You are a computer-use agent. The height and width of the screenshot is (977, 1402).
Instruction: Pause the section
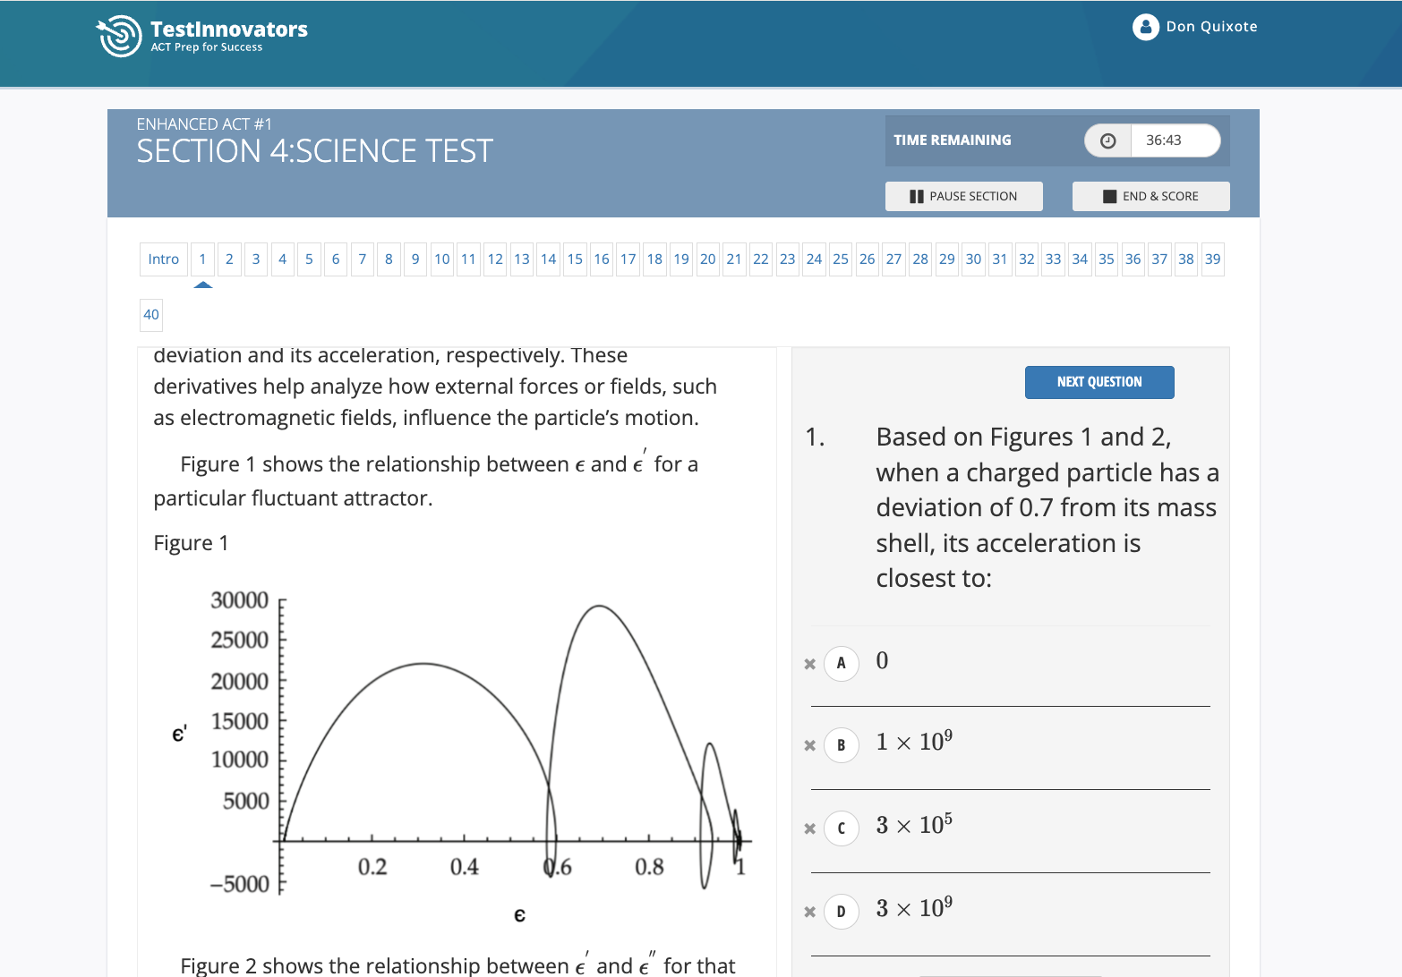(963, 196)
